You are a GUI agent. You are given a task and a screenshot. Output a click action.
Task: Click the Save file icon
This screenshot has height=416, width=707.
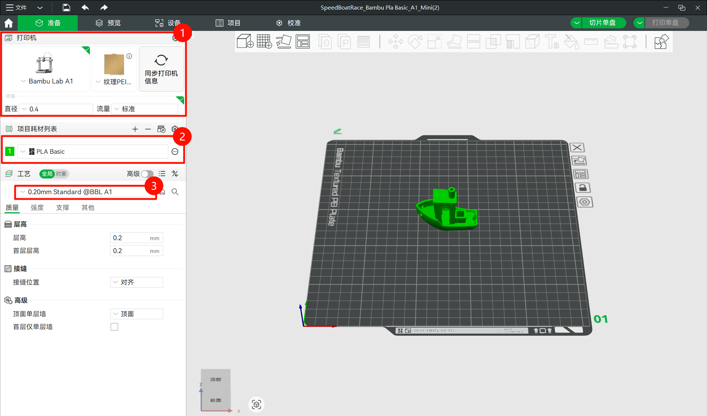[66, 7]
